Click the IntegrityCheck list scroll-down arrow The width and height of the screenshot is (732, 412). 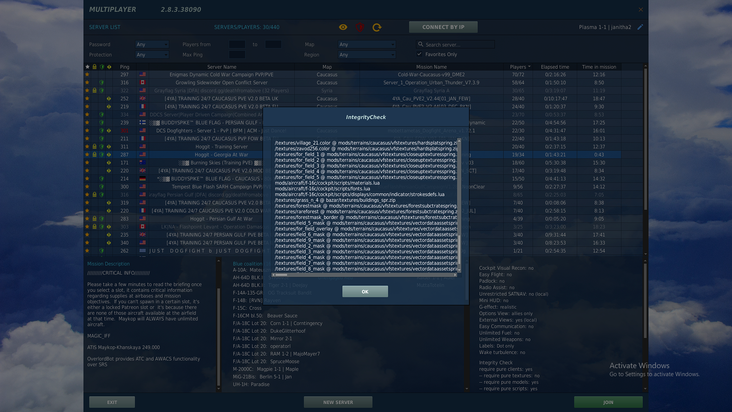[x=459, y=270]
